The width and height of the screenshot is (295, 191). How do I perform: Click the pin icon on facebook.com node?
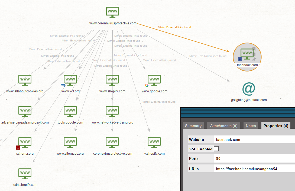coord(254,59)
